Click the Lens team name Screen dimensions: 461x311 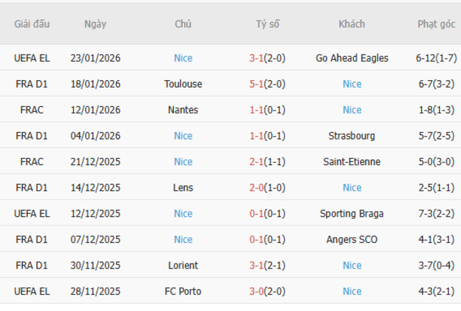(183, 188)
